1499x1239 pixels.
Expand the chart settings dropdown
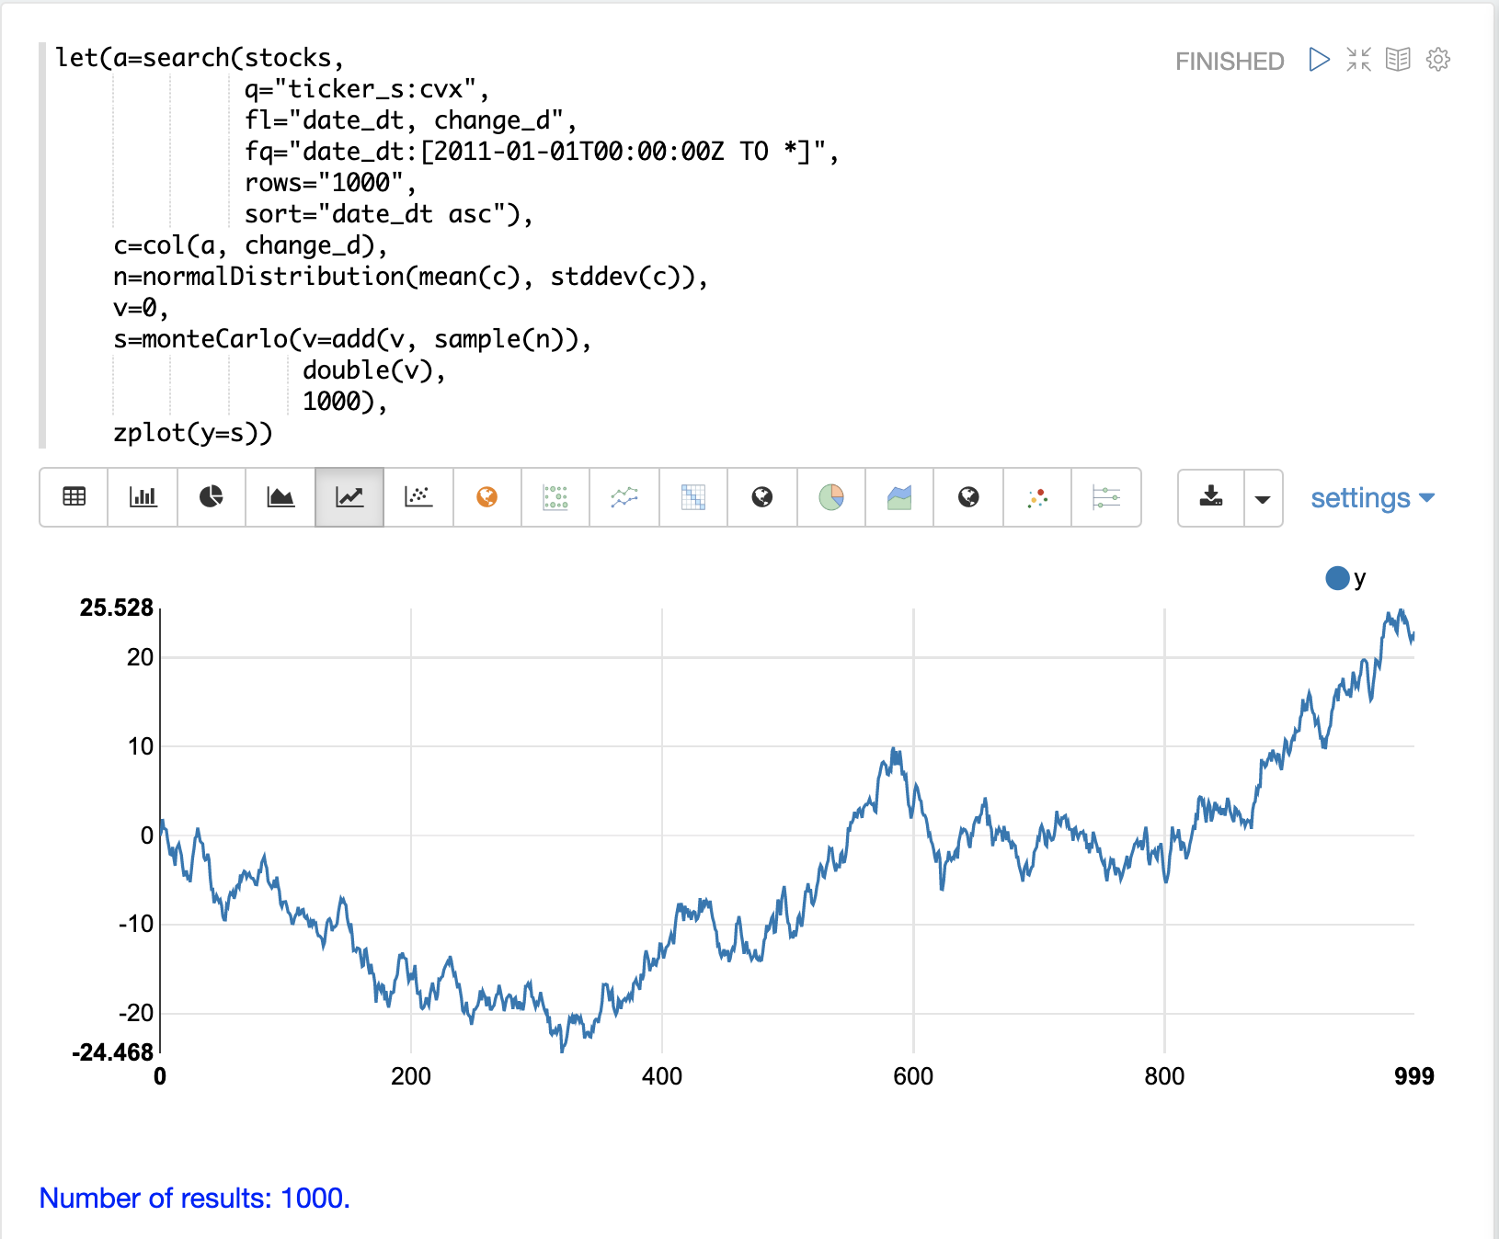pos(1372,498)
